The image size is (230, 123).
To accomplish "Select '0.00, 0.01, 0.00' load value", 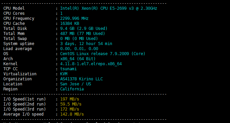I will click(79, 49).
